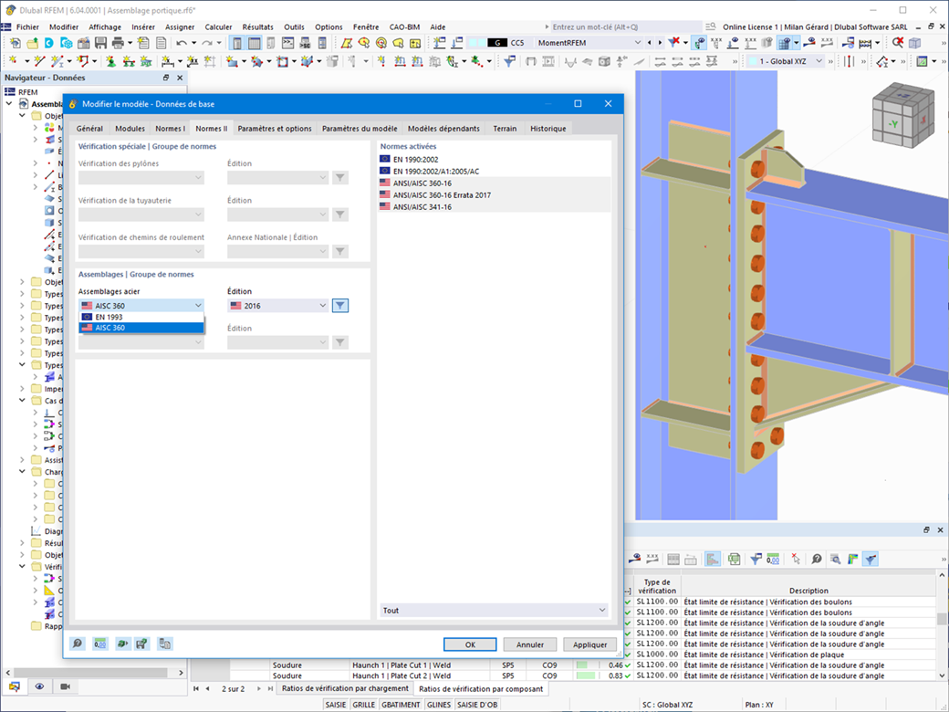Toggle the SAISIE status bar button
The width and height of the screenshot is (949, 712).
tap(336, 705)
